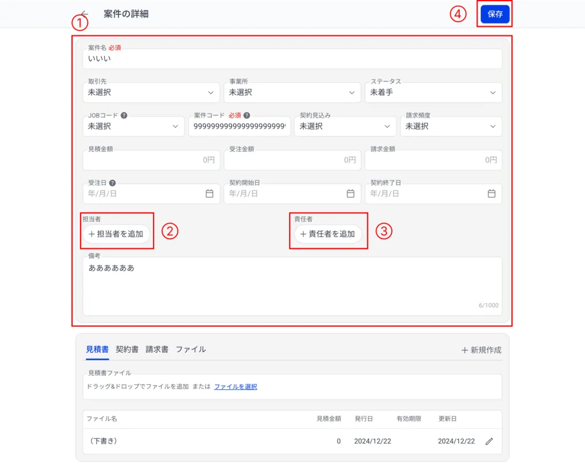Switch to the 見積書 tab
Image resolution: width=585 pixels, height=471 pixels.
(x=97, y=349)
